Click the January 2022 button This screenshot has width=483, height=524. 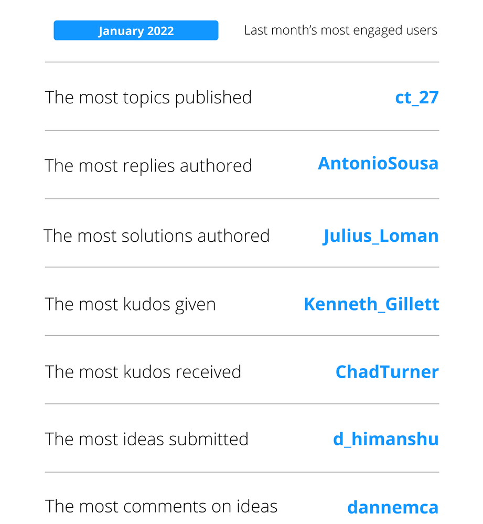(x=136, y=30)
